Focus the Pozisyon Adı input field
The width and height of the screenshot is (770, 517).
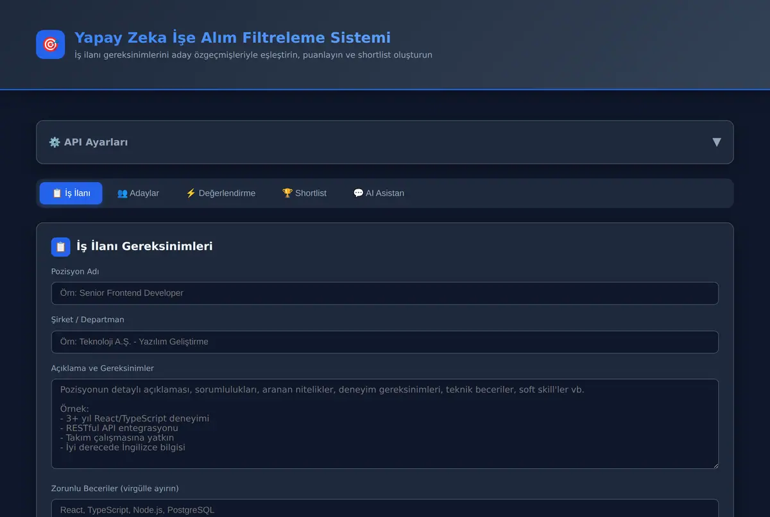(x=385, y=293)
